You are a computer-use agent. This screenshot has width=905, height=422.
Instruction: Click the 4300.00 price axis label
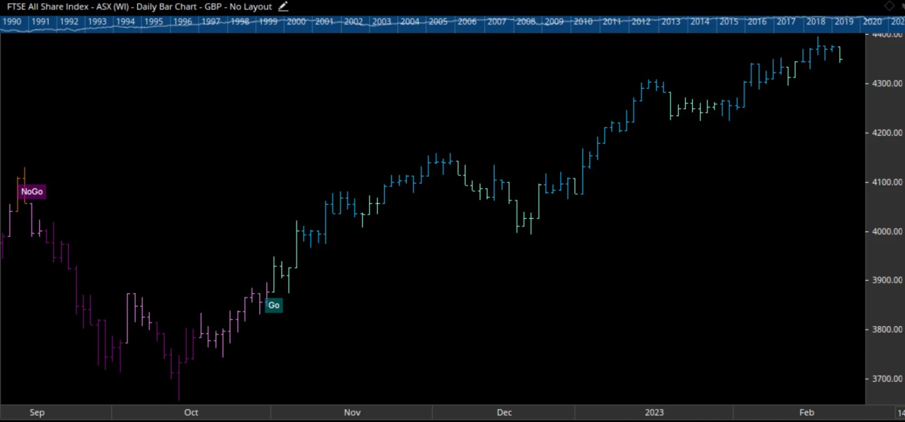click(x=887, y=83)
